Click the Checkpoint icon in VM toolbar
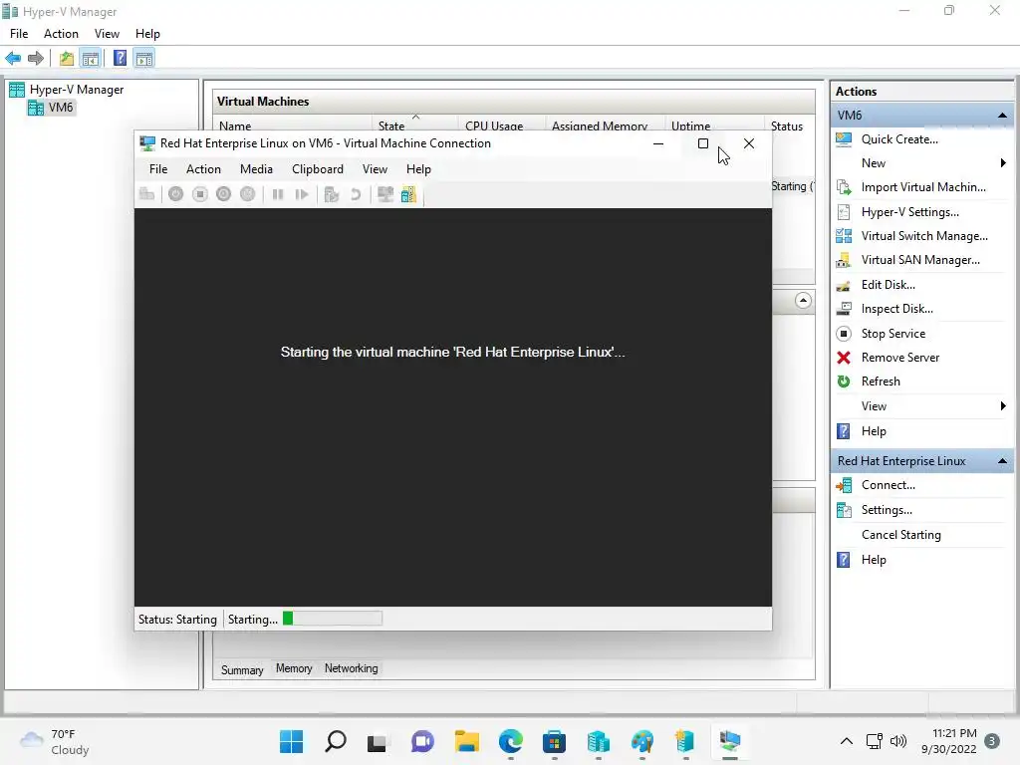Viewport: 1020px width, 765px height. click(x=332, y=194)
